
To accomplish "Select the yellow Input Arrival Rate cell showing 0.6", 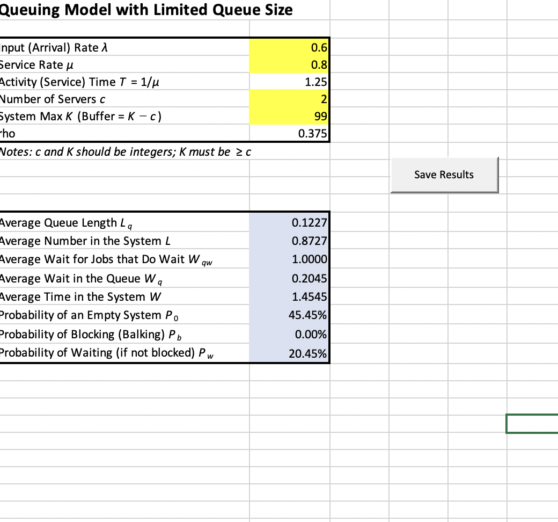I will [x=290, y=47].
